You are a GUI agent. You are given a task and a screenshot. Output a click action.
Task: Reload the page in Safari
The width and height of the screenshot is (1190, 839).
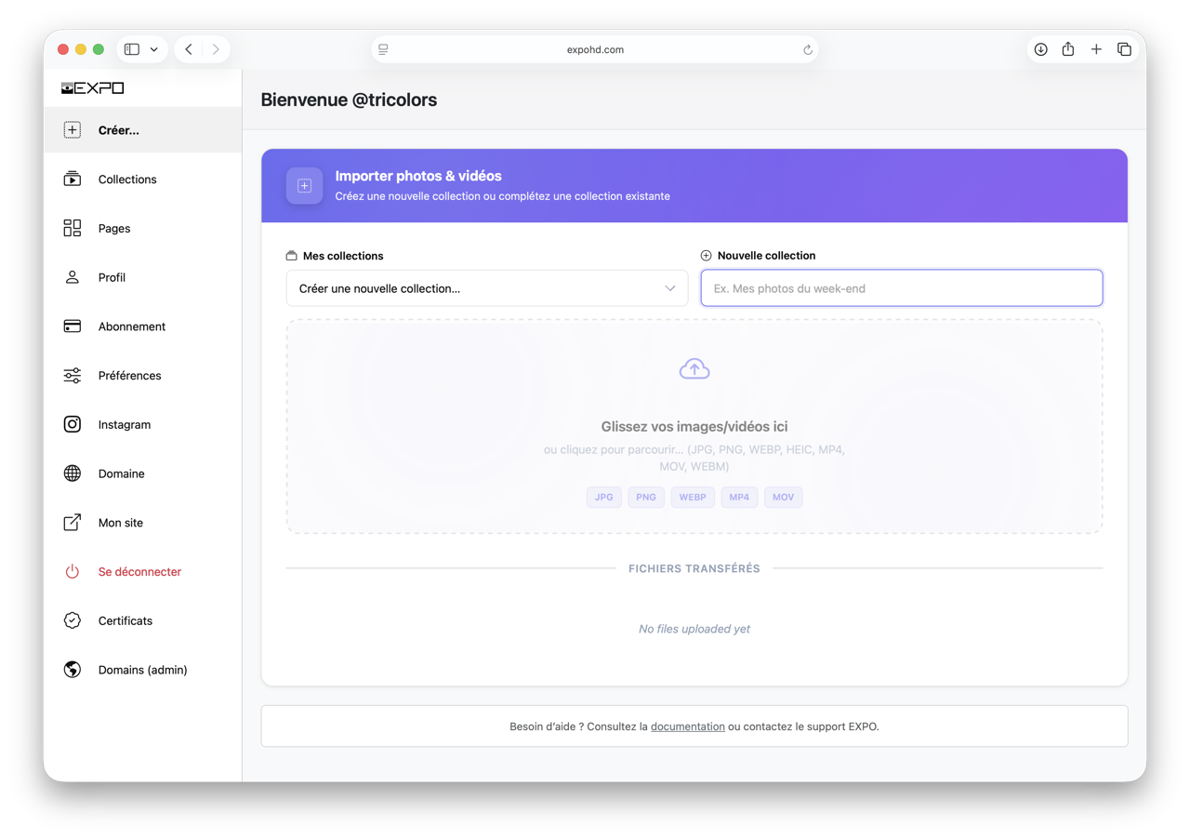pos(807,50)
